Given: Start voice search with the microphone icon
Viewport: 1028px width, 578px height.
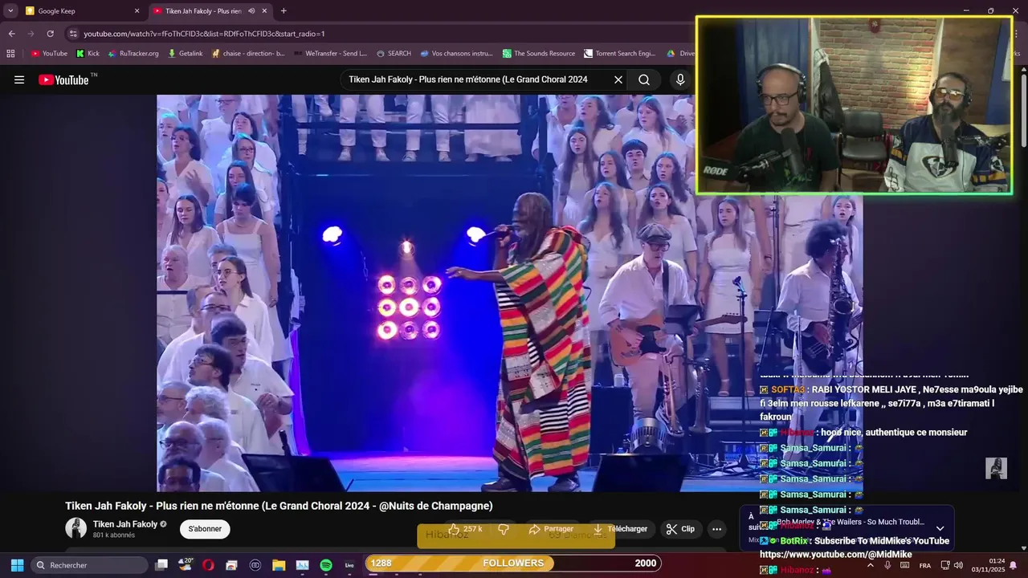Looking at the screenshot, I should [x=680, y=79].
